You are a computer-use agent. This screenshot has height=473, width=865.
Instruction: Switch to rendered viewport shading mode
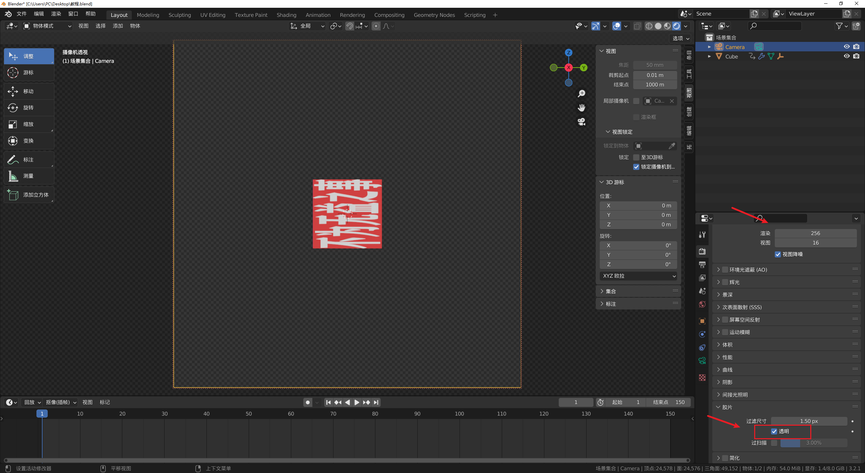click(676, 26)
